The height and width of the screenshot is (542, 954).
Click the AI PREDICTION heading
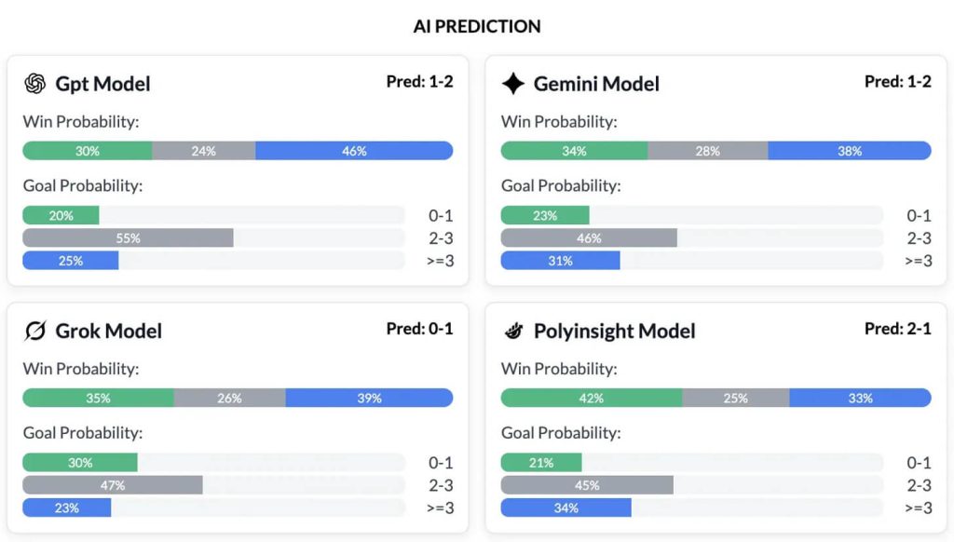point(476,26)
